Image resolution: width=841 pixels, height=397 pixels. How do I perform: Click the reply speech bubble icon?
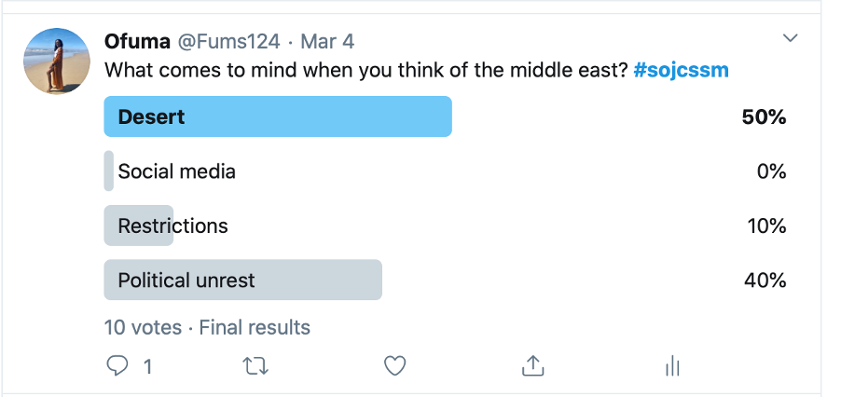click(117, 367)
